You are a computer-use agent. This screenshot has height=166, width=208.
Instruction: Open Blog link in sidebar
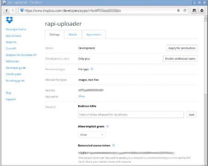tap(8, 93)
